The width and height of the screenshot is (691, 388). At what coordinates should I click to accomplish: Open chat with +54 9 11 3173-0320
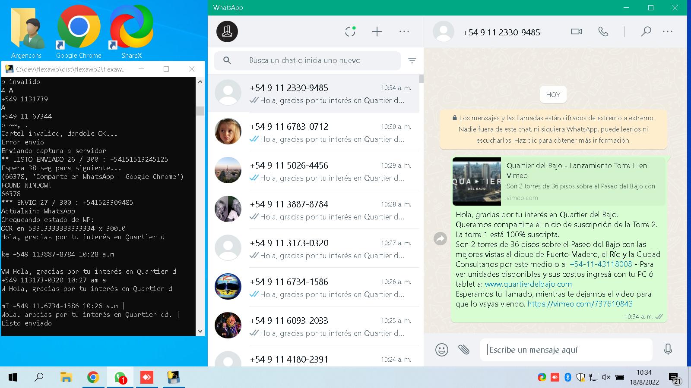tap(314, 248)
